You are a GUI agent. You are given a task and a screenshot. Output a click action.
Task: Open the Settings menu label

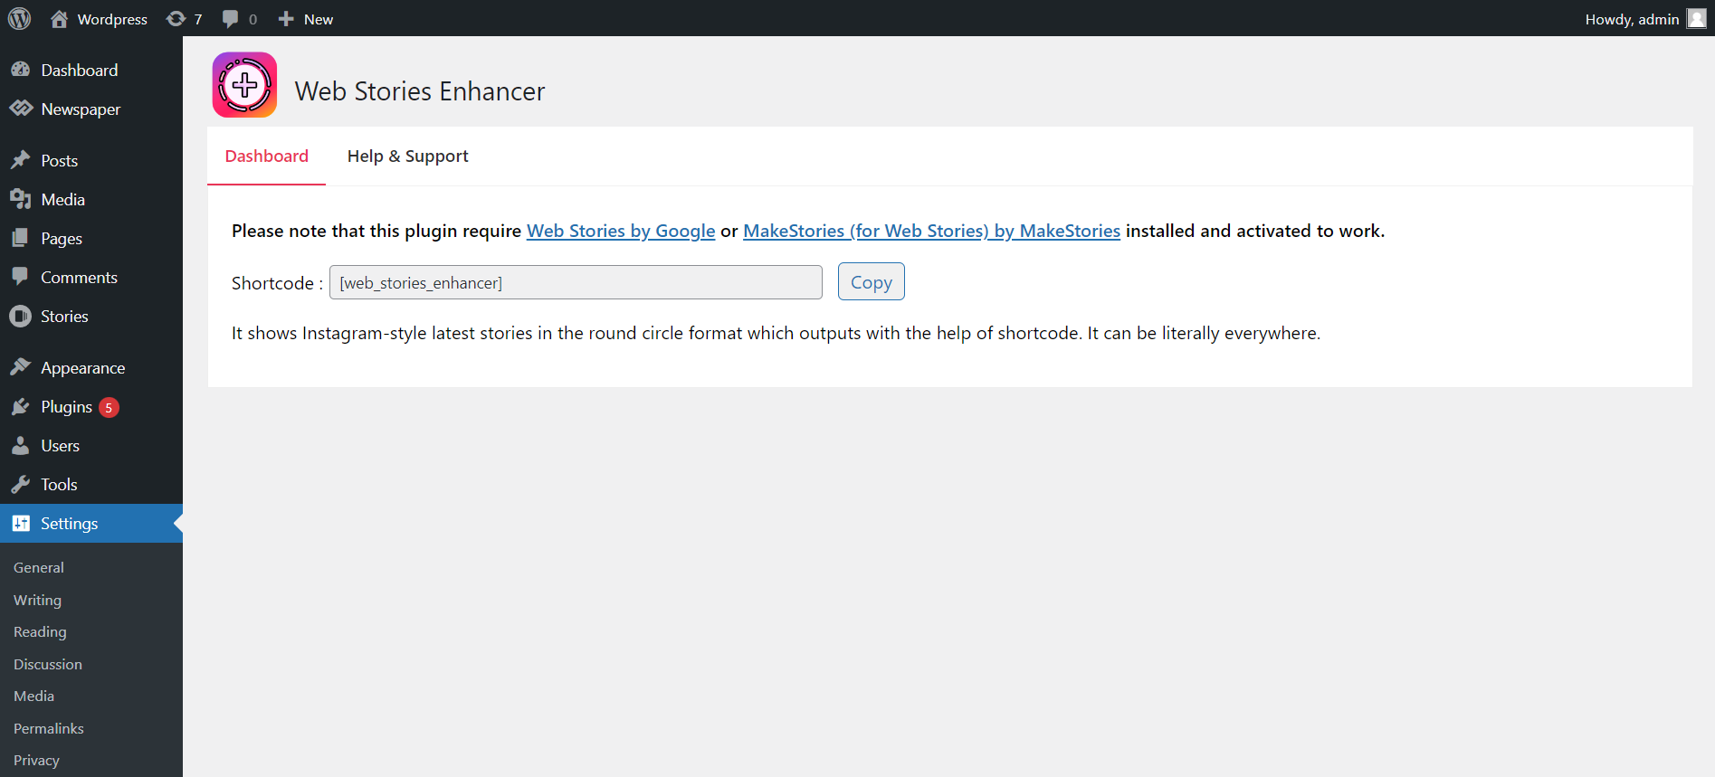69,524
